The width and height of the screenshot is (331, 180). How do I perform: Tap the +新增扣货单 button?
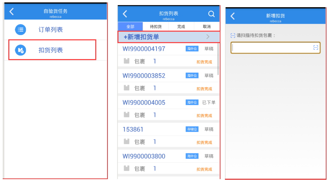point(169,37)
